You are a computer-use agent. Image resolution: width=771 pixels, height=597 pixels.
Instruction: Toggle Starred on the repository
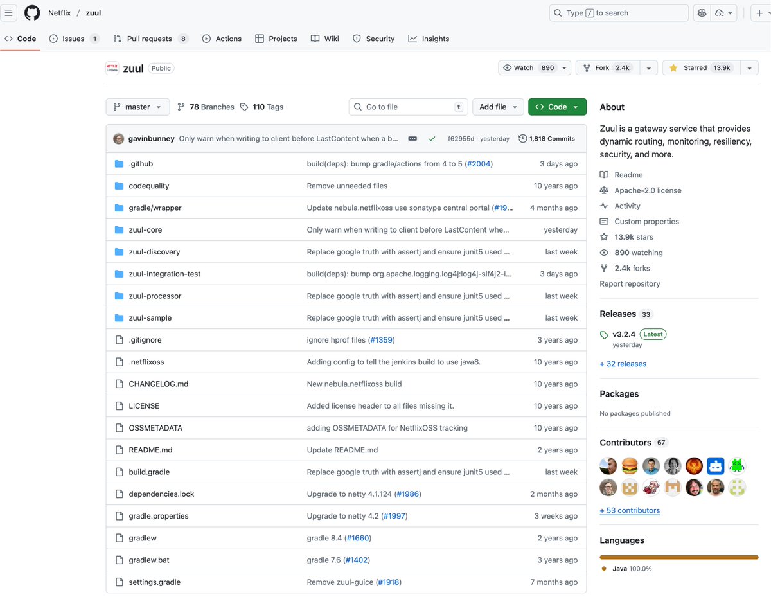point(701,68)
